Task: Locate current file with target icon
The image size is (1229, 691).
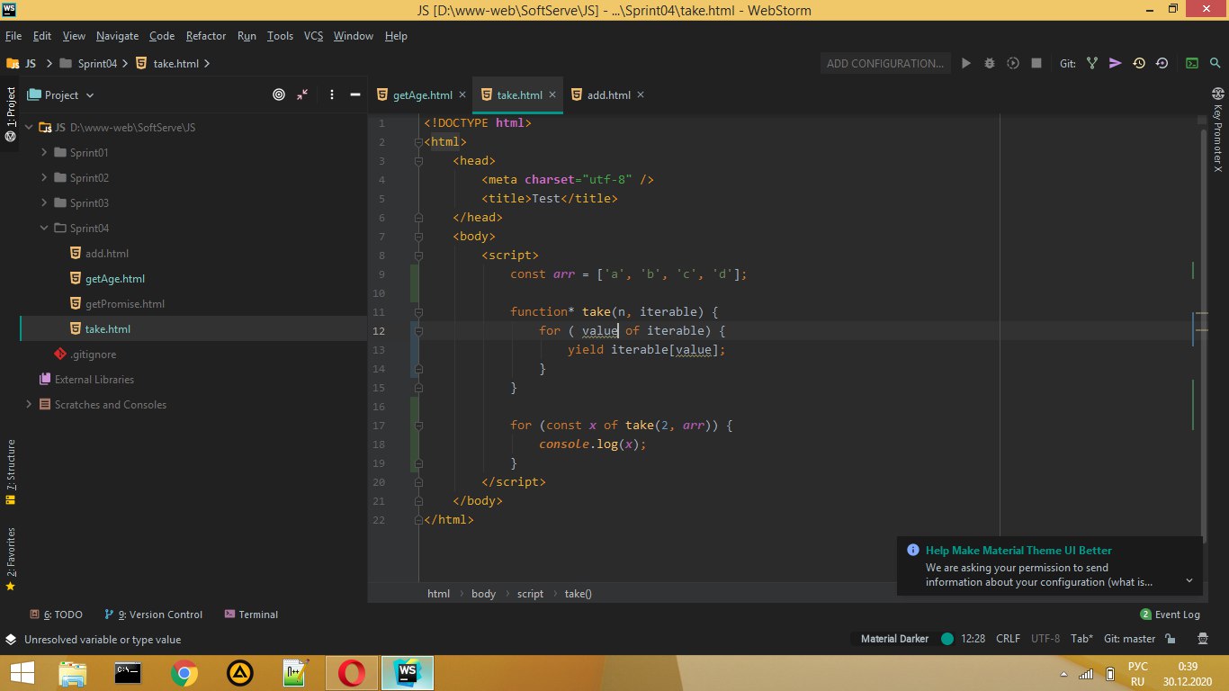Action: coord(279,94)
